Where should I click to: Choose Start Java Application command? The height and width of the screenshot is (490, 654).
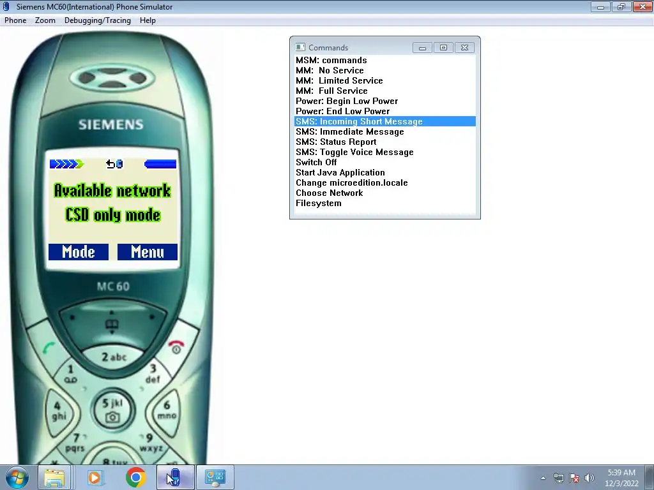point(385,172)
